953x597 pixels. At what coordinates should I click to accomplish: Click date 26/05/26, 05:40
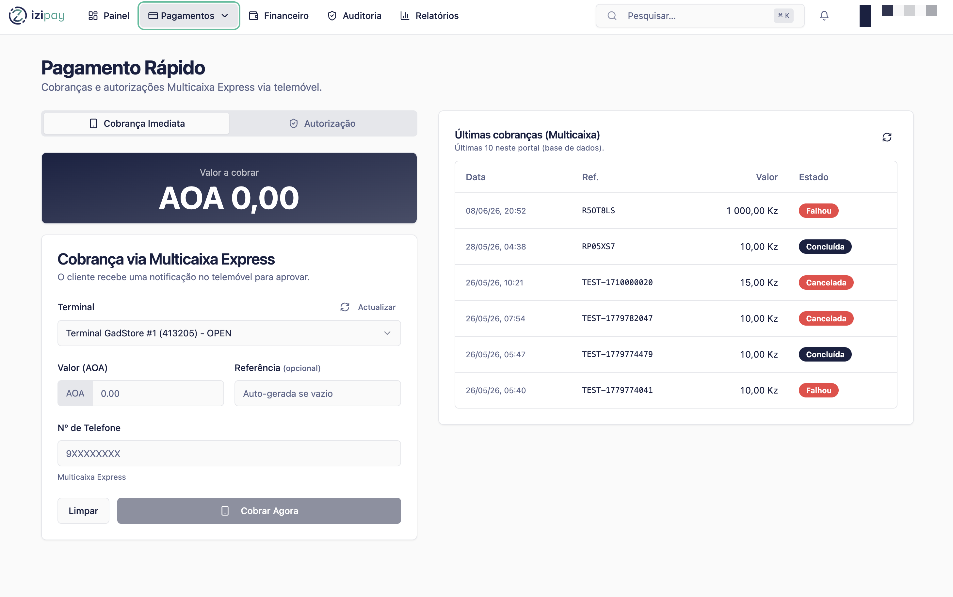[496, 391]
